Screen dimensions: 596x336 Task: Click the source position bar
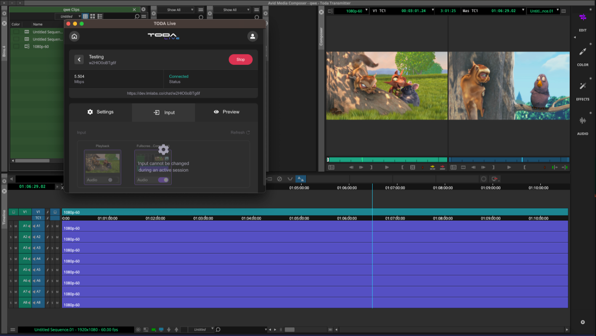387,160
